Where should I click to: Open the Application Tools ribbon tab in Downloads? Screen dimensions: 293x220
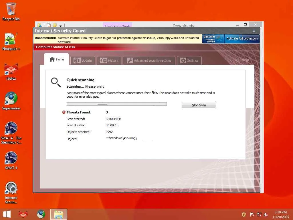117,25
